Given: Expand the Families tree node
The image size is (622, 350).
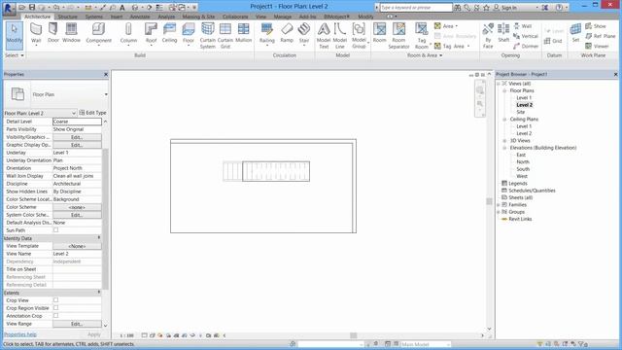Looking at the screenshot, I should point(499,205).
